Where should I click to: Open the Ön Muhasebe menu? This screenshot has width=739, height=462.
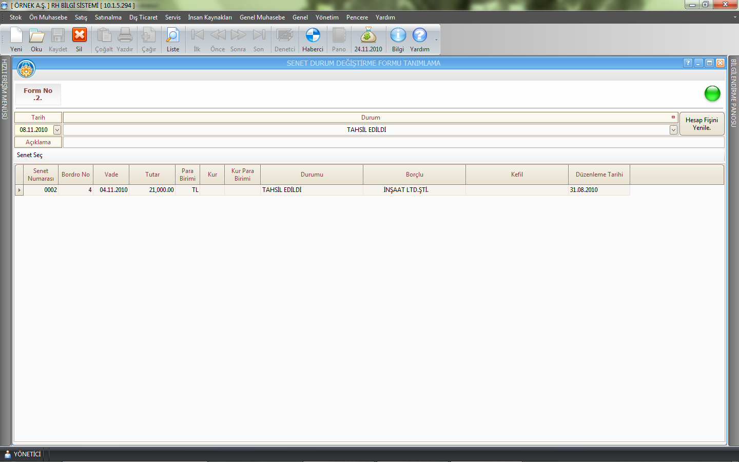coord(48,17)
